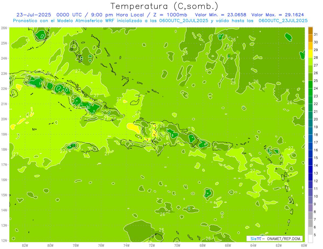The width and height of the screenshot is (323, 249).
Task: Click the yellow legend swatch between 28 and 29
Action: (310, 54)
